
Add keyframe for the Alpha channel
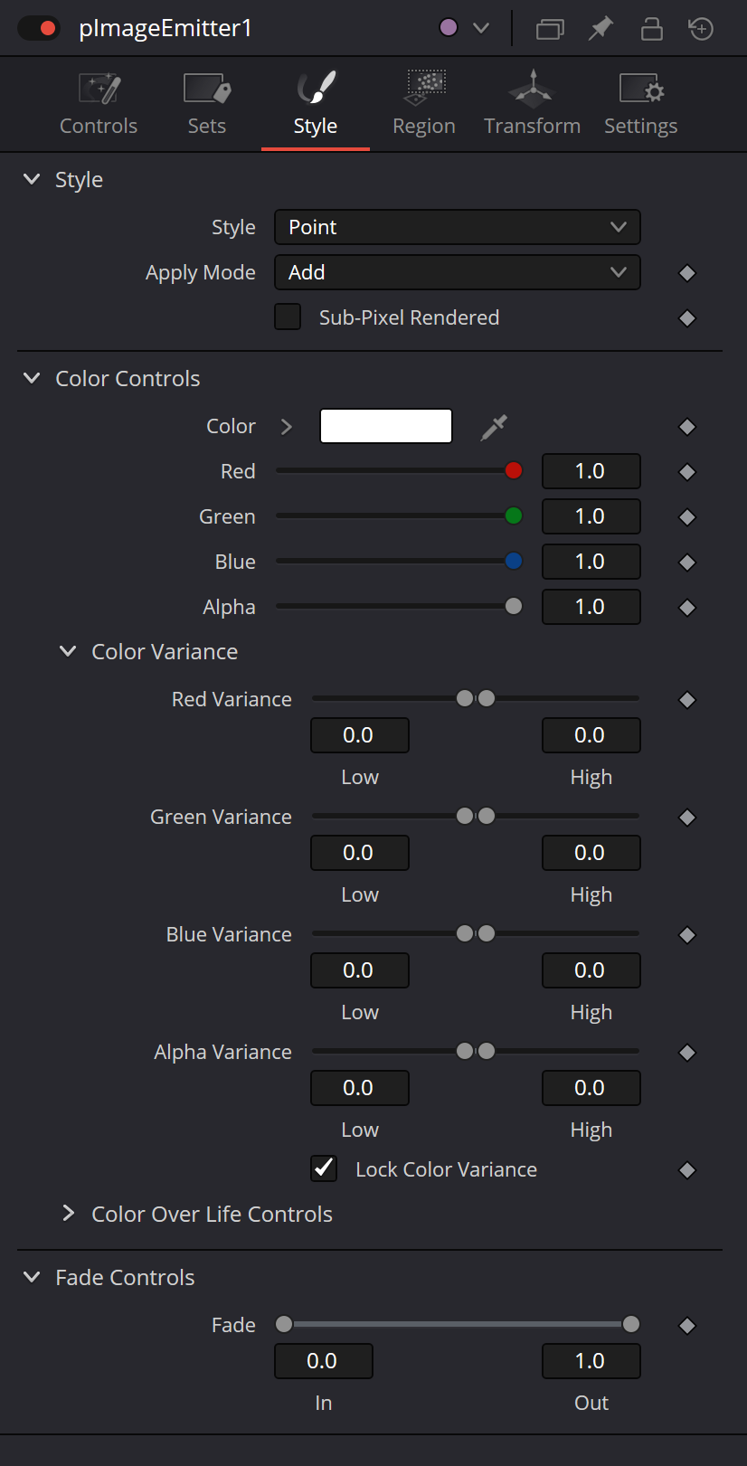tap(687, 608)
